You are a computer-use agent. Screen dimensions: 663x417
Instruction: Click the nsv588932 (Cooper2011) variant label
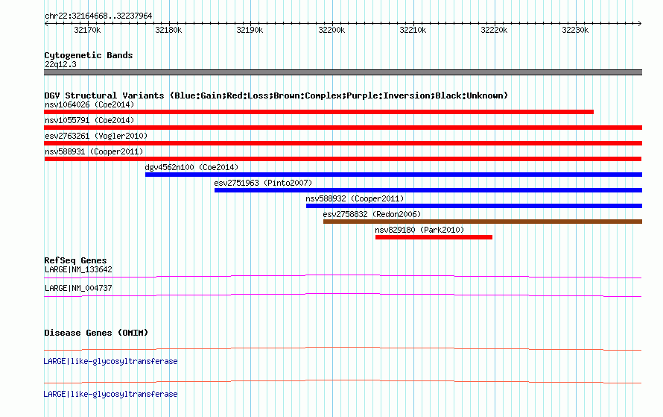pyautogui.click(x=355, y=198)
